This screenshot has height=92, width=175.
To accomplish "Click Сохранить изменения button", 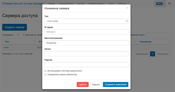I will [x=115, y=85].
